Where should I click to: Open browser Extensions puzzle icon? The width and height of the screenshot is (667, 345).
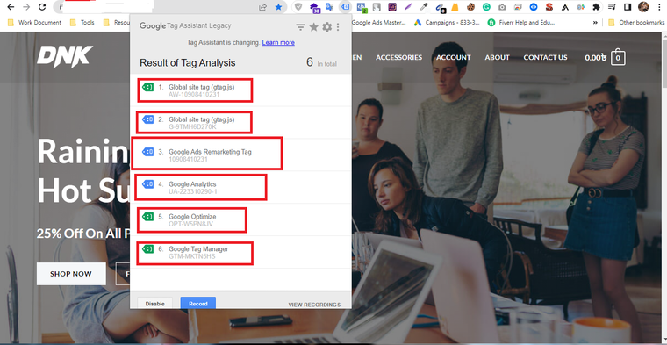[596, 7]
